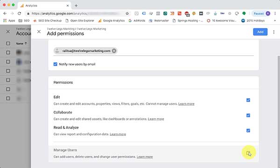Reload the Analytics page
280x168 pixels.
coord(19,13)
